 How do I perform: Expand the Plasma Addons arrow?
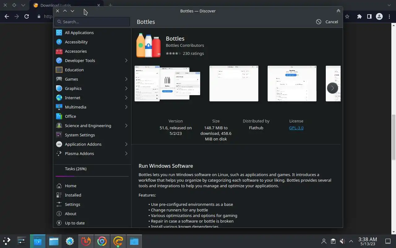point(126,153)
